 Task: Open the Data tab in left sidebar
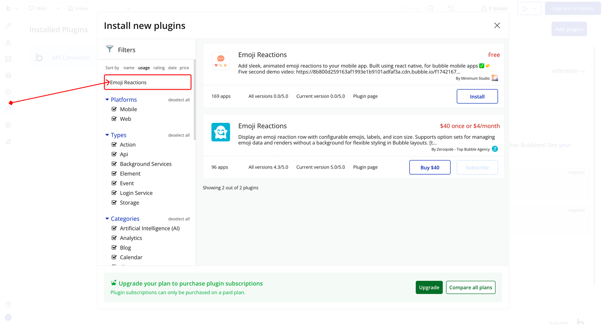pyautogui.click(x=8, y=75)
